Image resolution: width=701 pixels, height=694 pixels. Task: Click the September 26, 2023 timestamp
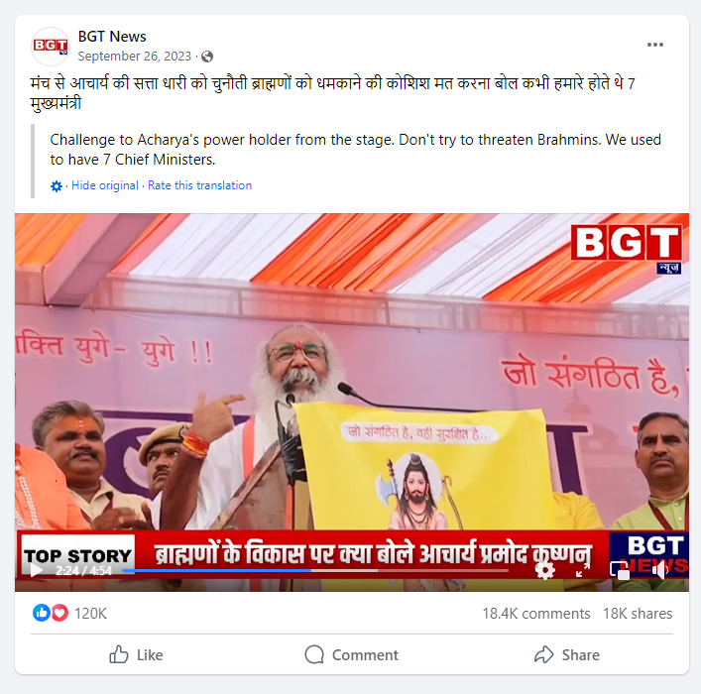(135, 57)
